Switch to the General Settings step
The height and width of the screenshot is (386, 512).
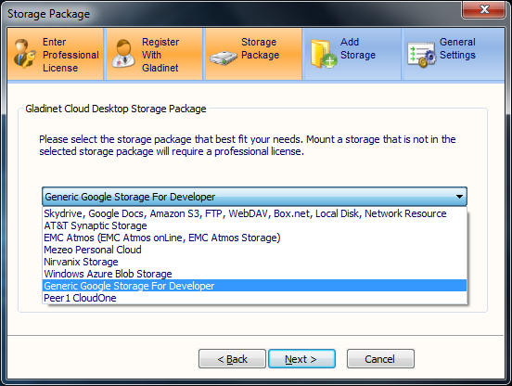pyautogui.click(x=454, y=54)
